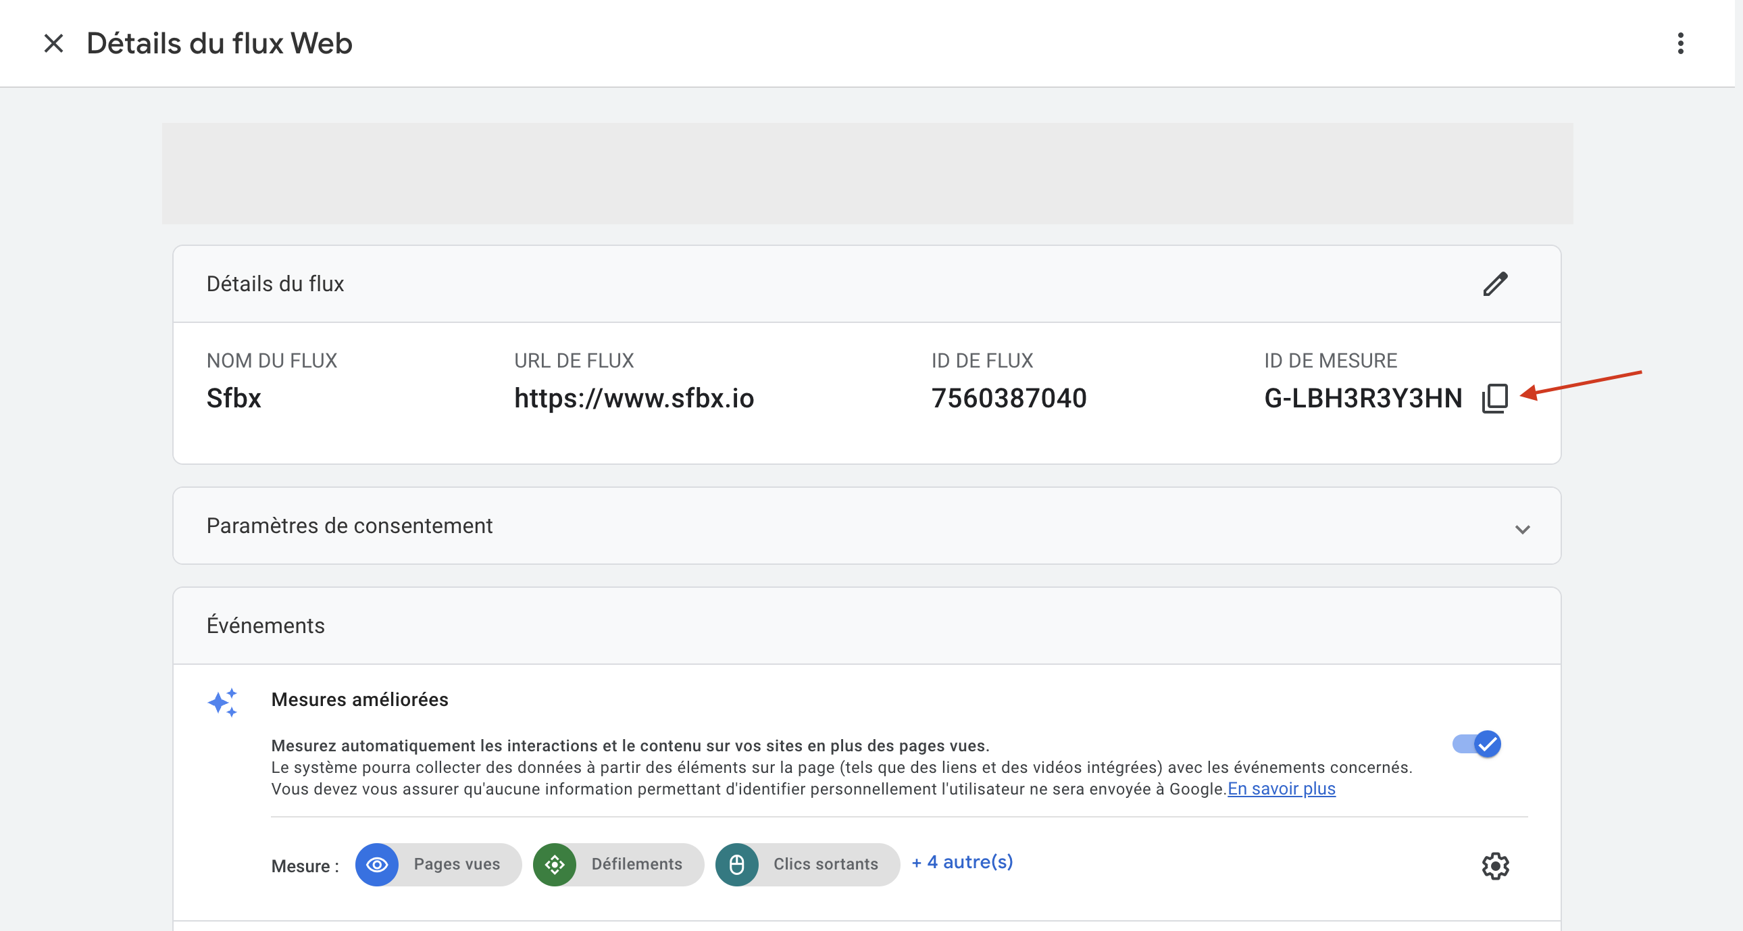This screenshot has height=931, width=1743.
Task: Open the three-dot overflow menu
Action: [1681, 43]
